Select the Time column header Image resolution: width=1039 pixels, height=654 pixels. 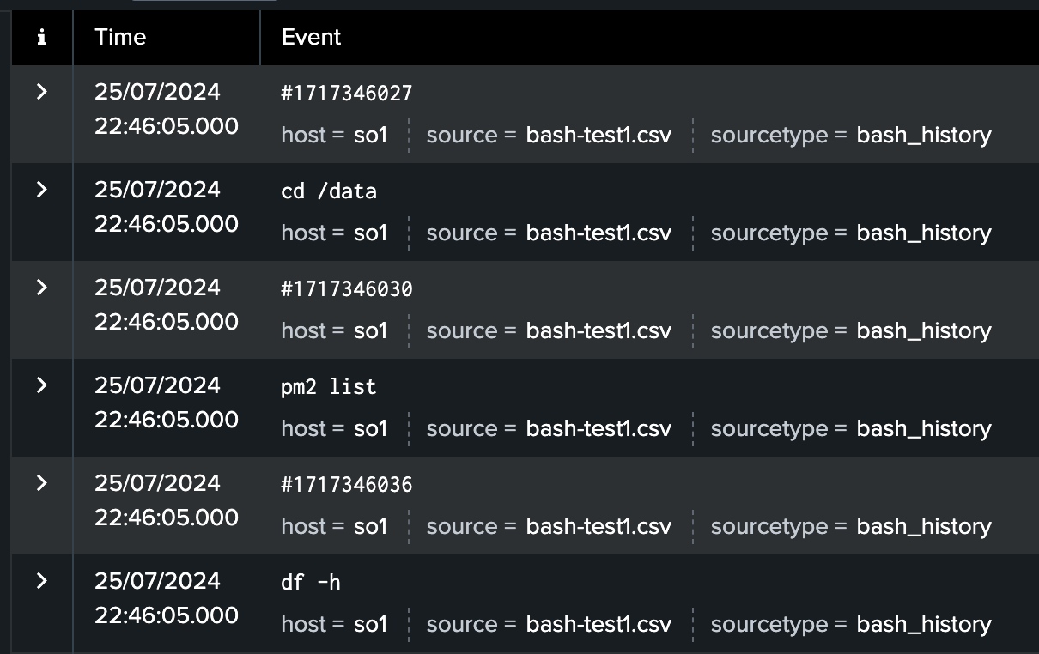click(120, 37)
